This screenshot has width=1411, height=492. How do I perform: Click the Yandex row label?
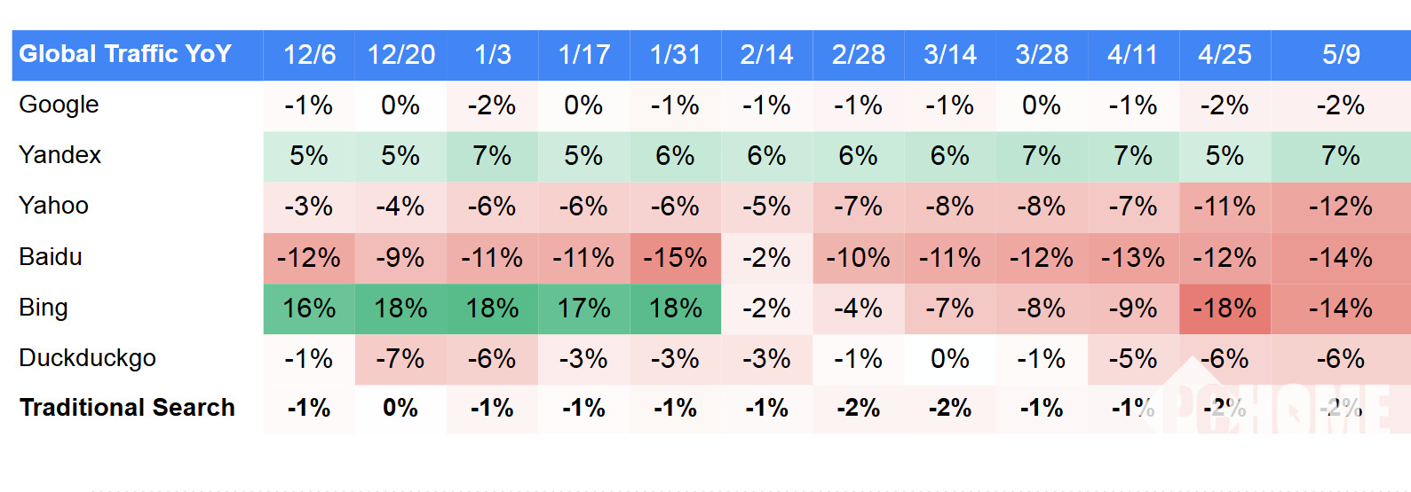(59, 155)
